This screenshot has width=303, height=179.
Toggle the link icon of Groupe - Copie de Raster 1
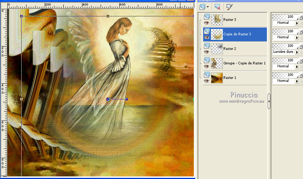[301, 61]
